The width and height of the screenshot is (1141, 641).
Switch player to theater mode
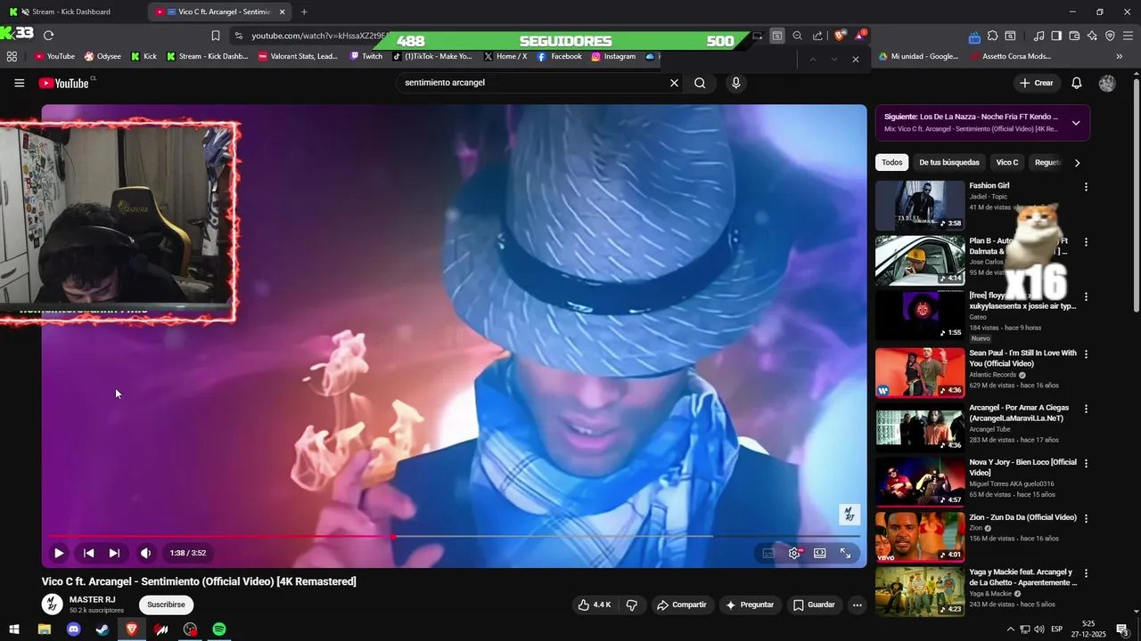[x=820, y=553]
